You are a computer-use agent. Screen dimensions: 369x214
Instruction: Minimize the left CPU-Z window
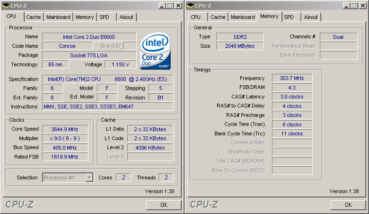pos(162,5)
